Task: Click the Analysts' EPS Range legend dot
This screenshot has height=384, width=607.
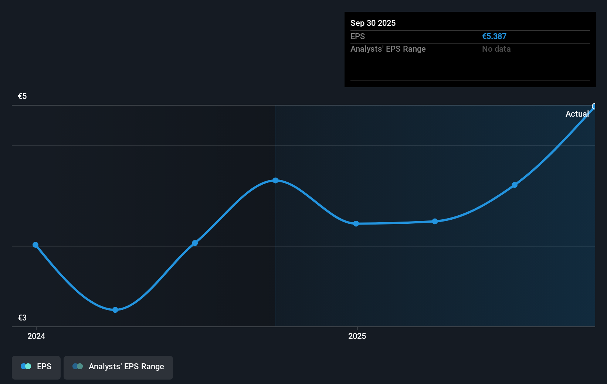Action: [x=78, y=366]
